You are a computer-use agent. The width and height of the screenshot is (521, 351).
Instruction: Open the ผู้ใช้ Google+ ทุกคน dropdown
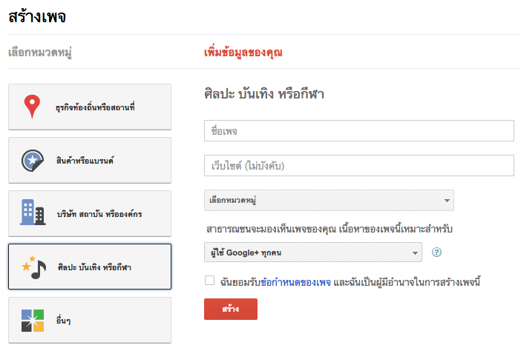coord(313,253)
